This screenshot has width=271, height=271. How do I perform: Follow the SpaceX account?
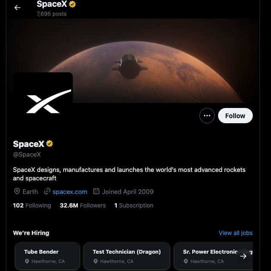(235, 116)
